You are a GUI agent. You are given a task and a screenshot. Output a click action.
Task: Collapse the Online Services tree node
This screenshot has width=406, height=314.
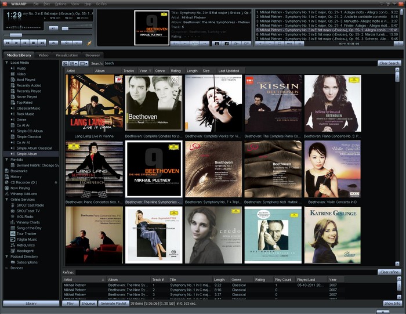coord(6,200)
